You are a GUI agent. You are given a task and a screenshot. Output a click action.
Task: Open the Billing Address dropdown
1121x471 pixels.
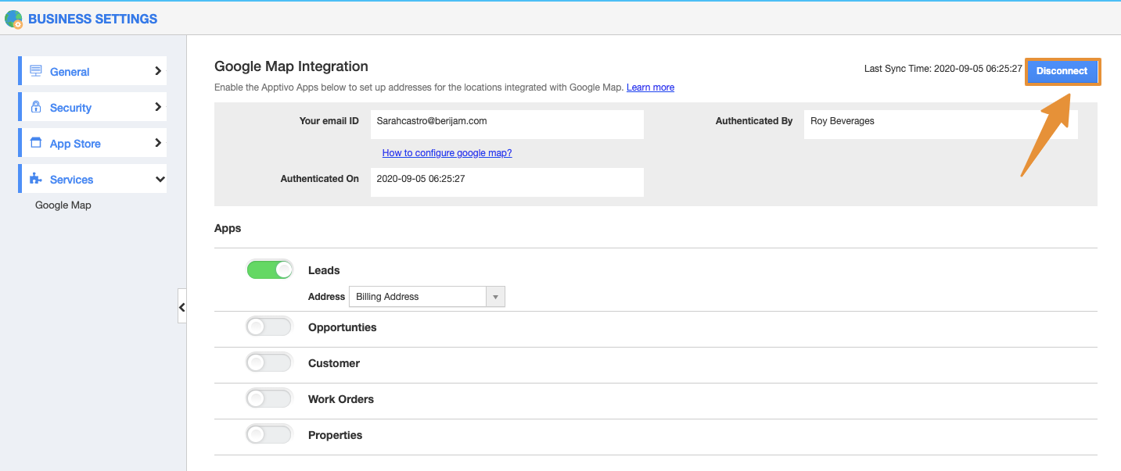pos(426,297)
